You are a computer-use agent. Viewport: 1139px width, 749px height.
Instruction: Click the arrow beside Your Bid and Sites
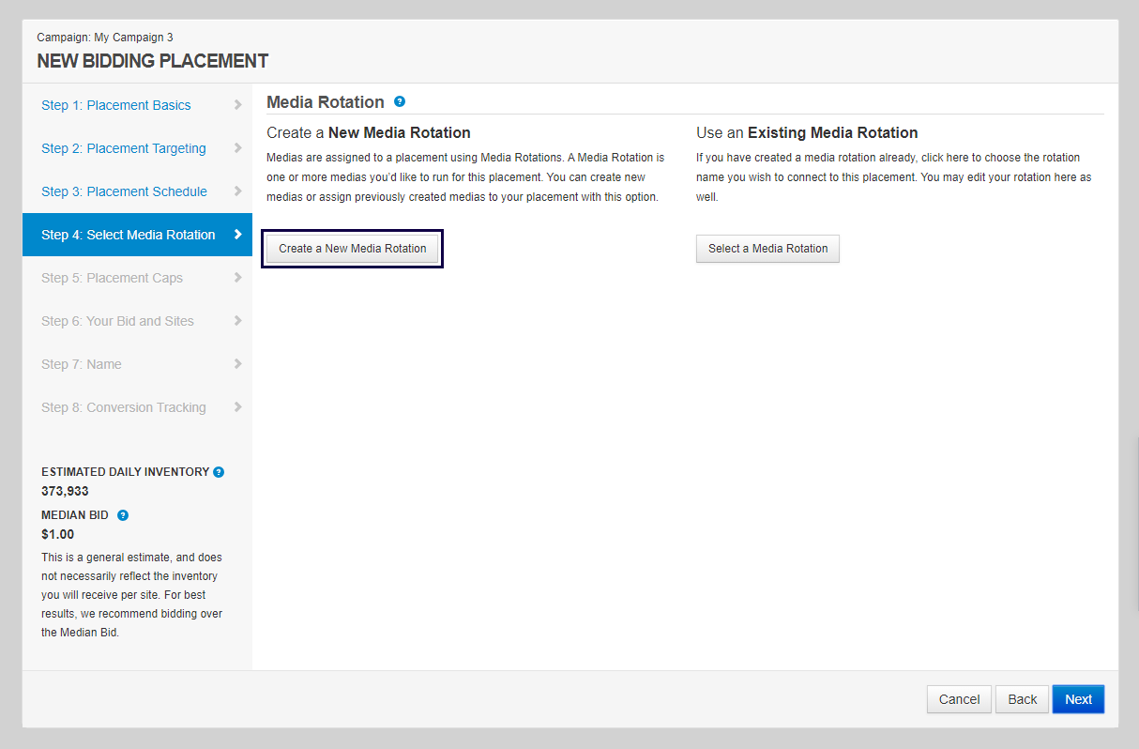pos(237,321)
